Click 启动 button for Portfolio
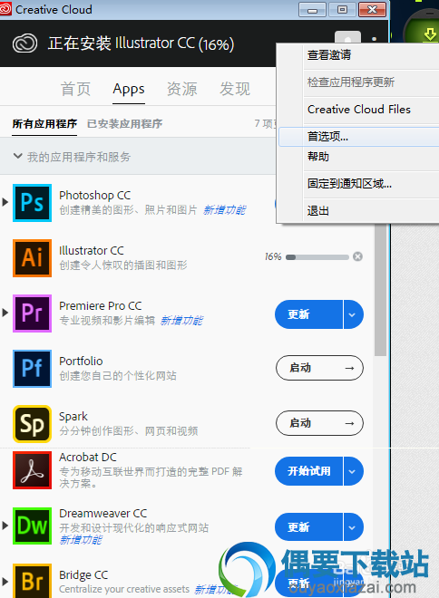 (319, 368)
